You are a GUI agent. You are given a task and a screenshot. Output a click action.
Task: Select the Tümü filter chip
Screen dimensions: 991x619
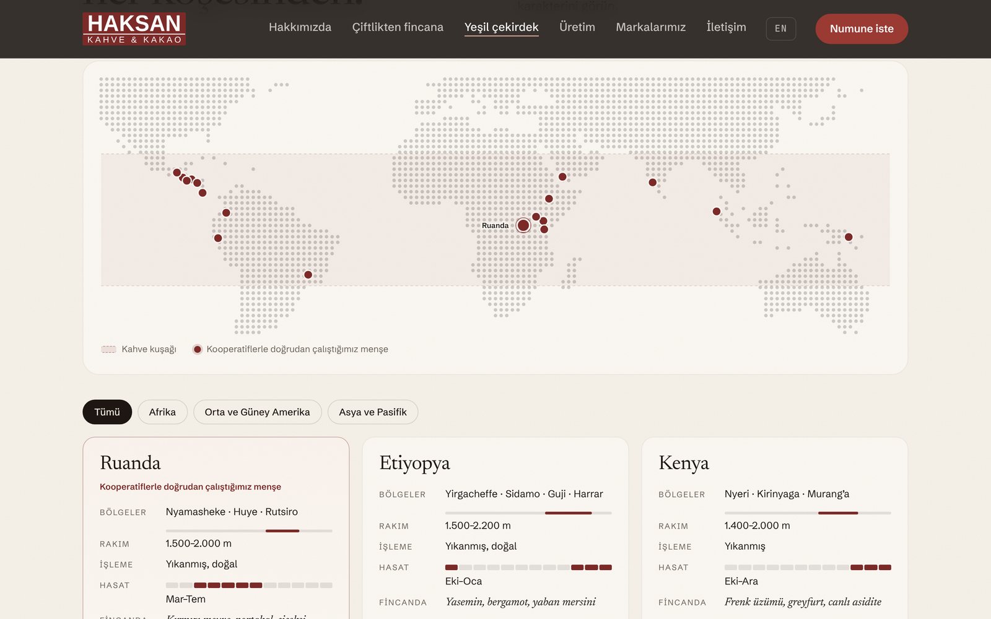tap(107, 412)
